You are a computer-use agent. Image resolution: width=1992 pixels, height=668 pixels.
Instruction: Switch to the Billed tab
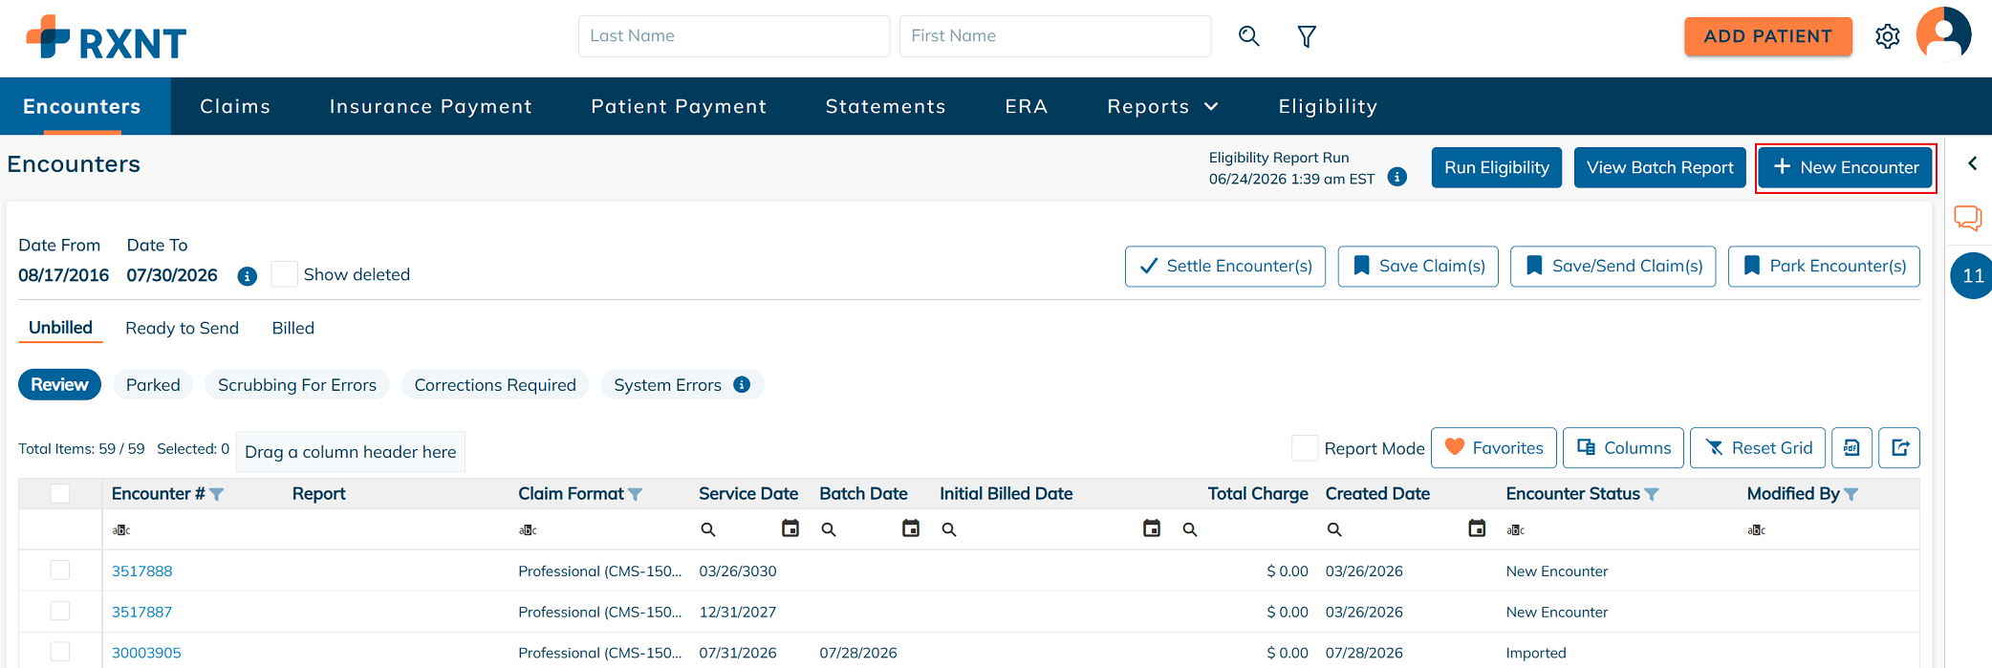pyautogui.click(x=292, y=328)
